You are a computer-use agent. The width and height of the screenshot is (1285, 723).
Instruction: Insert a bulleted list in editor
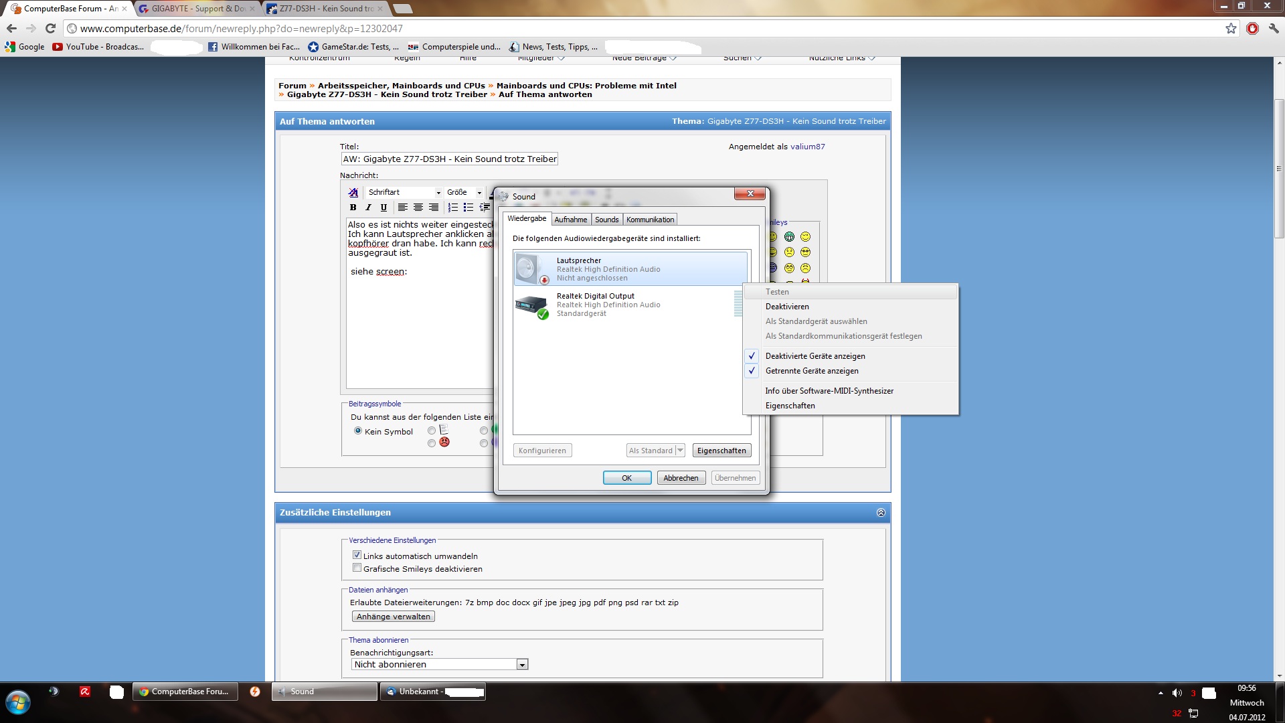468,208
